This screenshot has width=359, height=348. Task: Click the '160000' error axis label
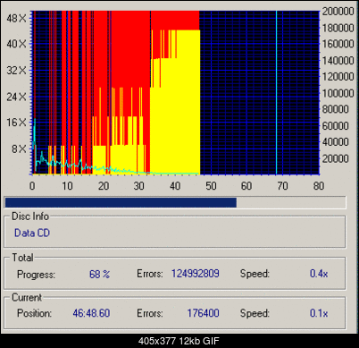click(338, 44)
